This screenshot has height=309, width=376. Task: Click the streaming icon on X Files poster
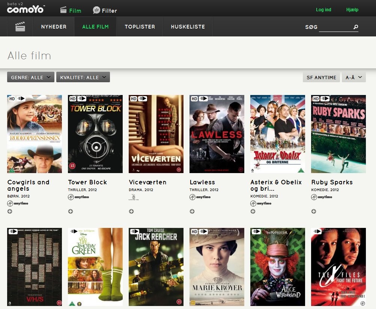[x=317, y=232]
